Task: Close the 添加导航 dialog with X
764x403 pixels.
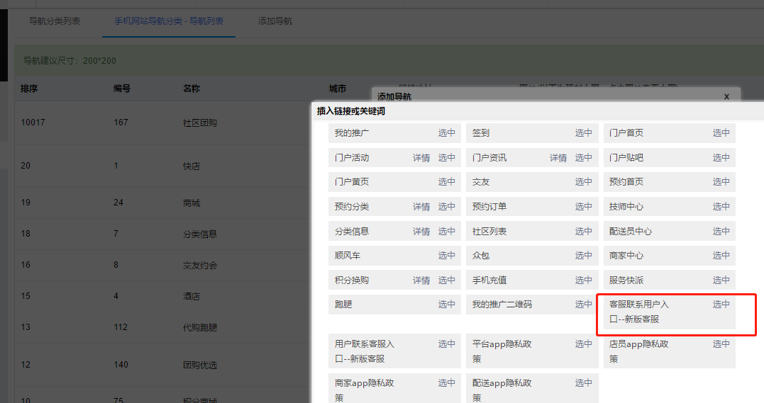Action: point(726,96)
